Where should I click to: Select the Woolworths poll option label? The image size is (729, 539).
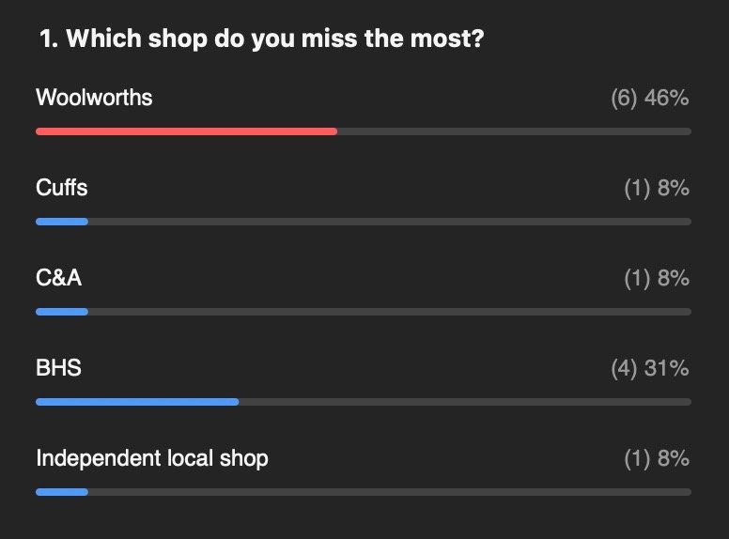[94, 98]
